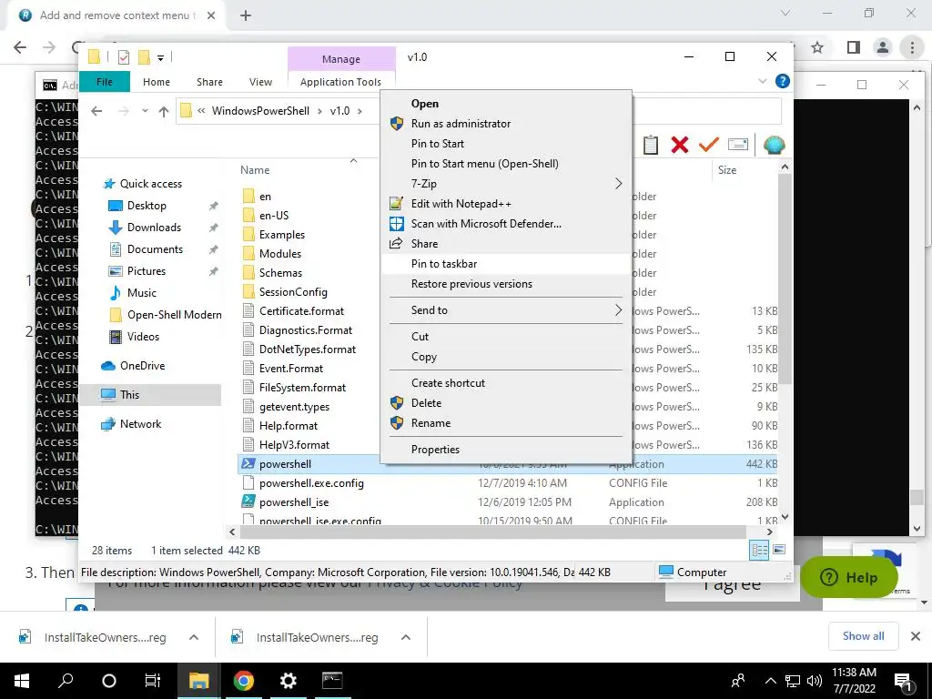Expand the 7-Zip submenu
The image size is (932, 699).
(x=618, y=184)
